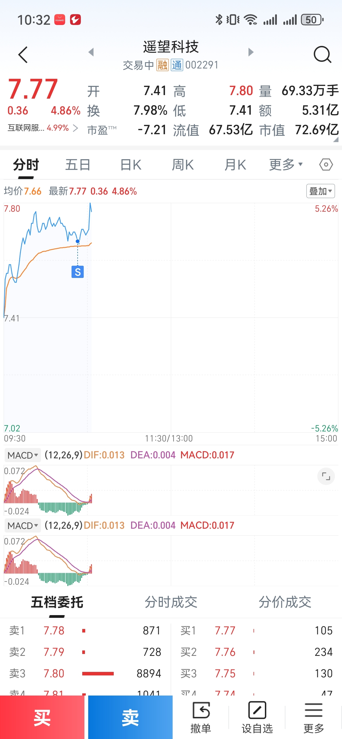Tap the back arrow icon
The width and height of the screenshot is (342, 739).
tap(23, 55)
